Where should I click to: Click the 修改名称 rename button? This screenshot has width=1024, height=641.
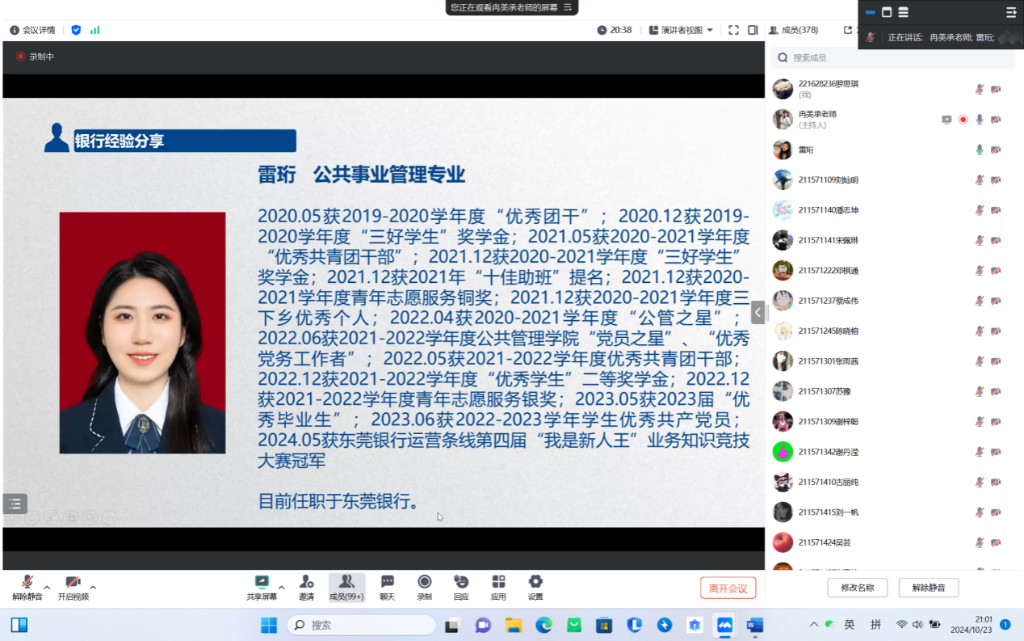pos(857,588)
